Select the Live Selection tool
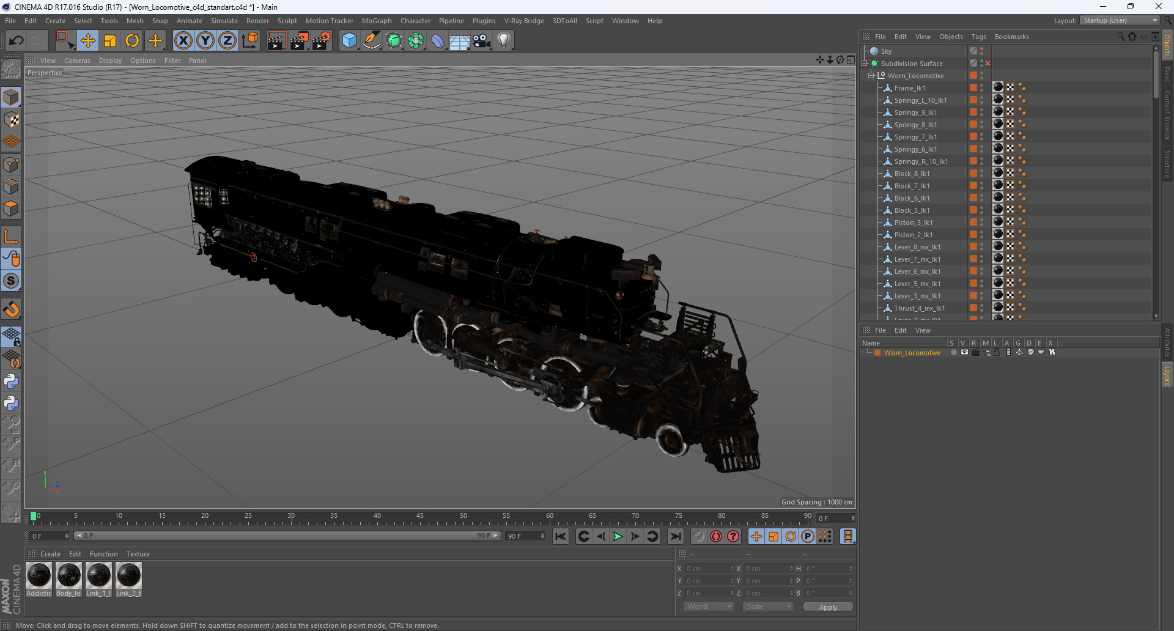The width and height of the screenshot is (1174, 631). [x=65, y=41]
